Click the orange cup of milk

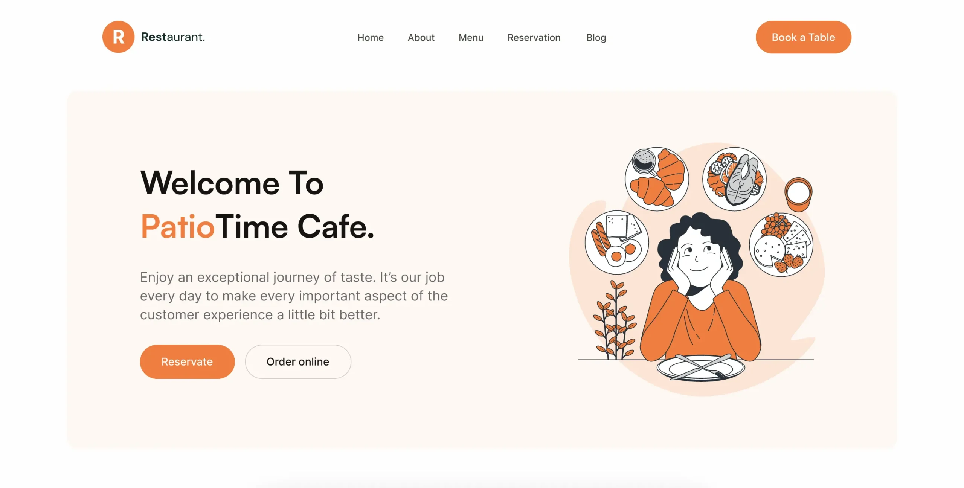(x=798, y=194)
